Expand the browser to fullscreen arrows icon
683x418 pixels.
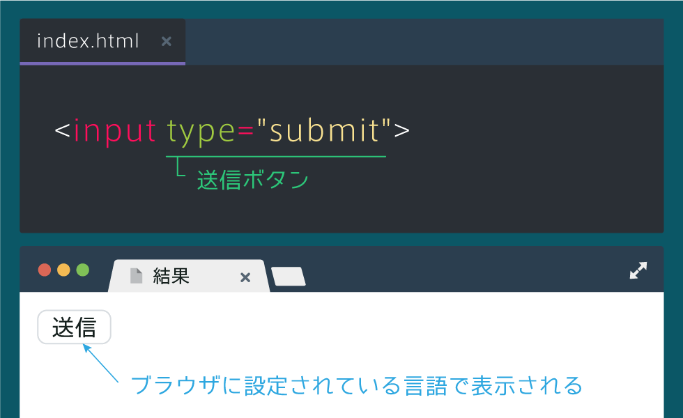tap(638, 270)
